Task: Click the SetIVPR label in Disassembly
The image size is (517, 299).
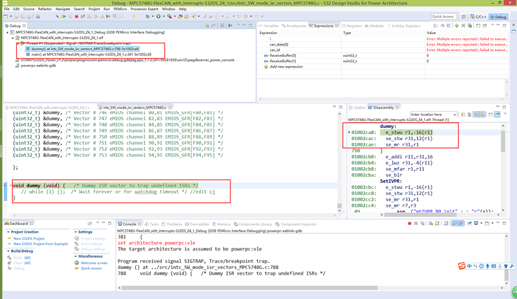Action: point(391,181)
